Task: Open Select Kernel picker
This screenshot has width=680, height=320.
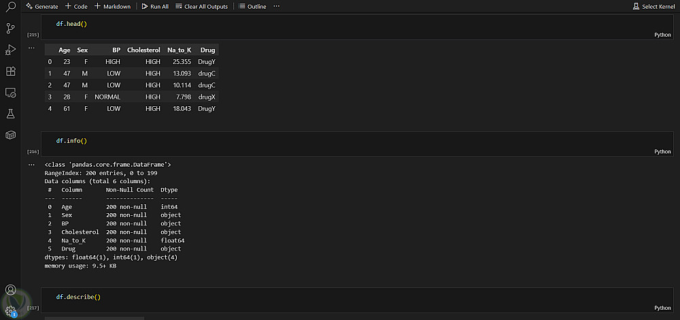Action: pos(654,6)
